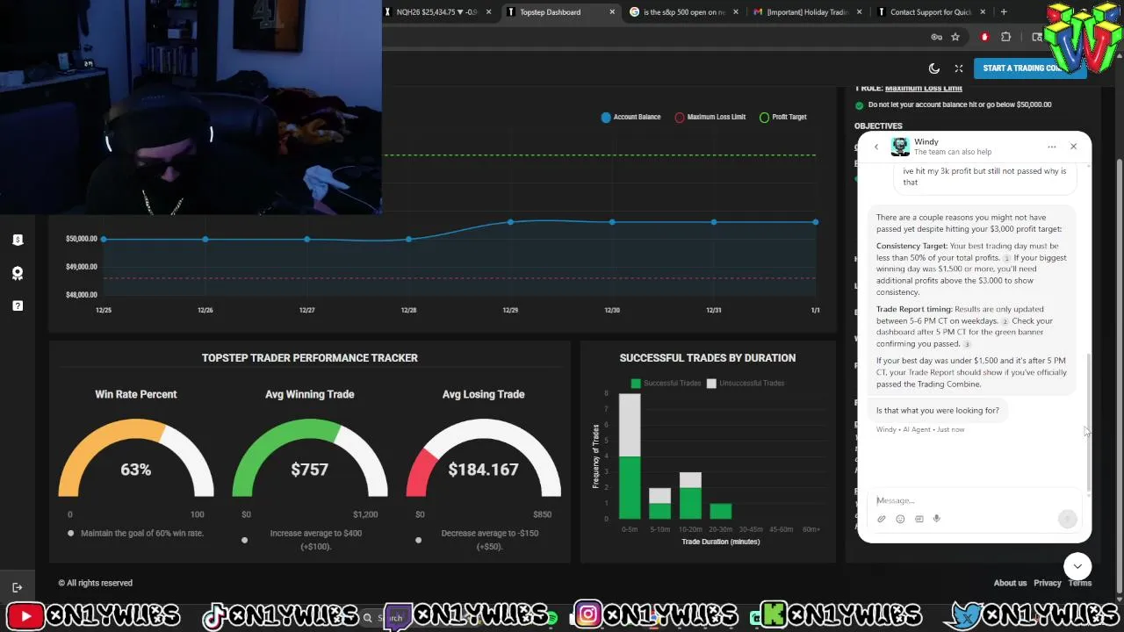Click the 12/29 data point on the balance chart

tap(511, 222)
